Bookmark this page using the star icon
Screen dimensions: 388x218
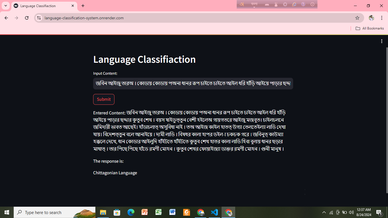click(358, 18)
